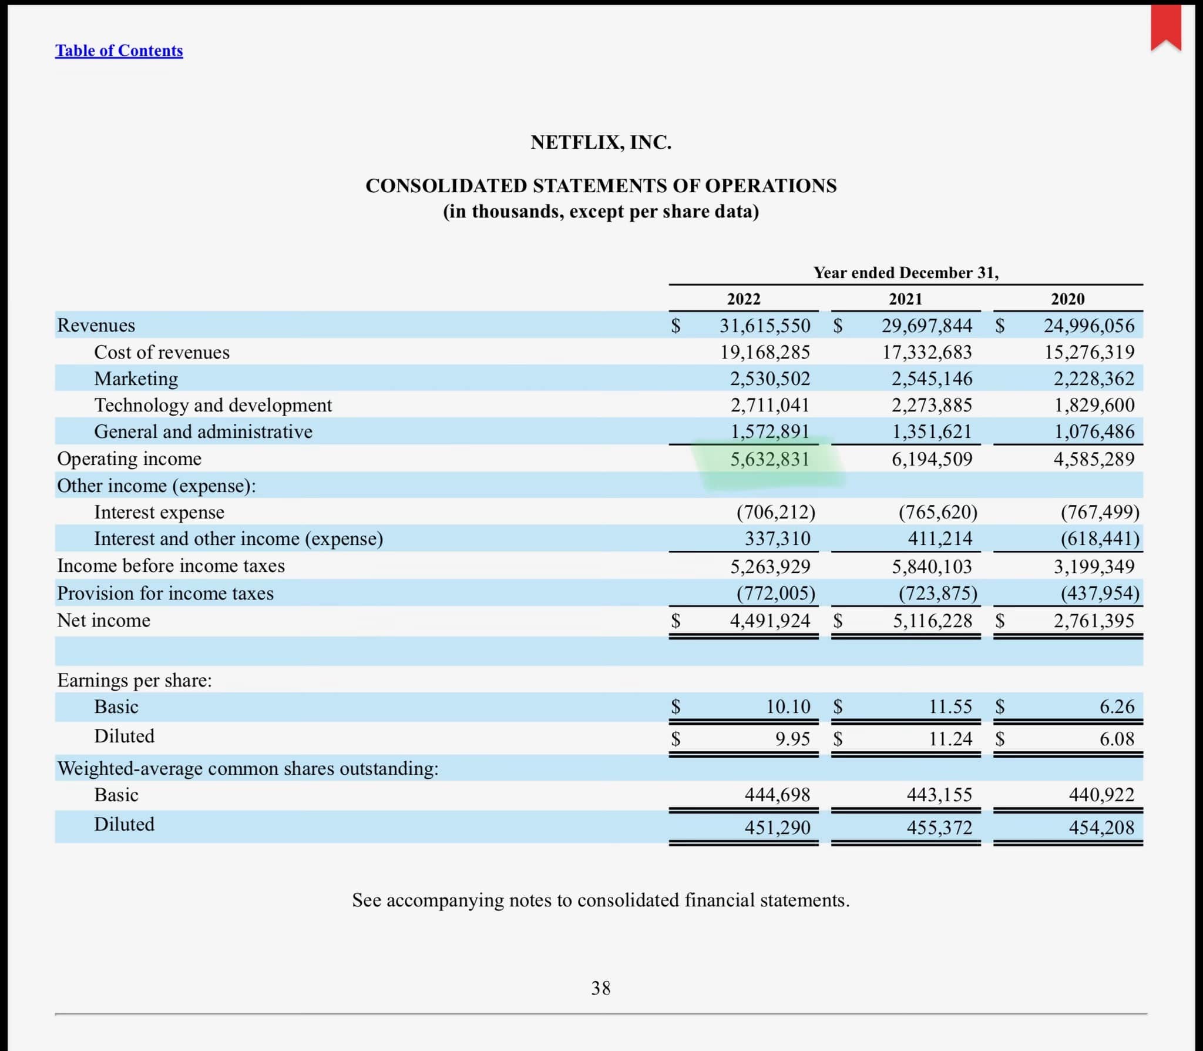Select the diluted shares value 451,290
This screenshot has height=1051, width=1203.
click(778, 828)
